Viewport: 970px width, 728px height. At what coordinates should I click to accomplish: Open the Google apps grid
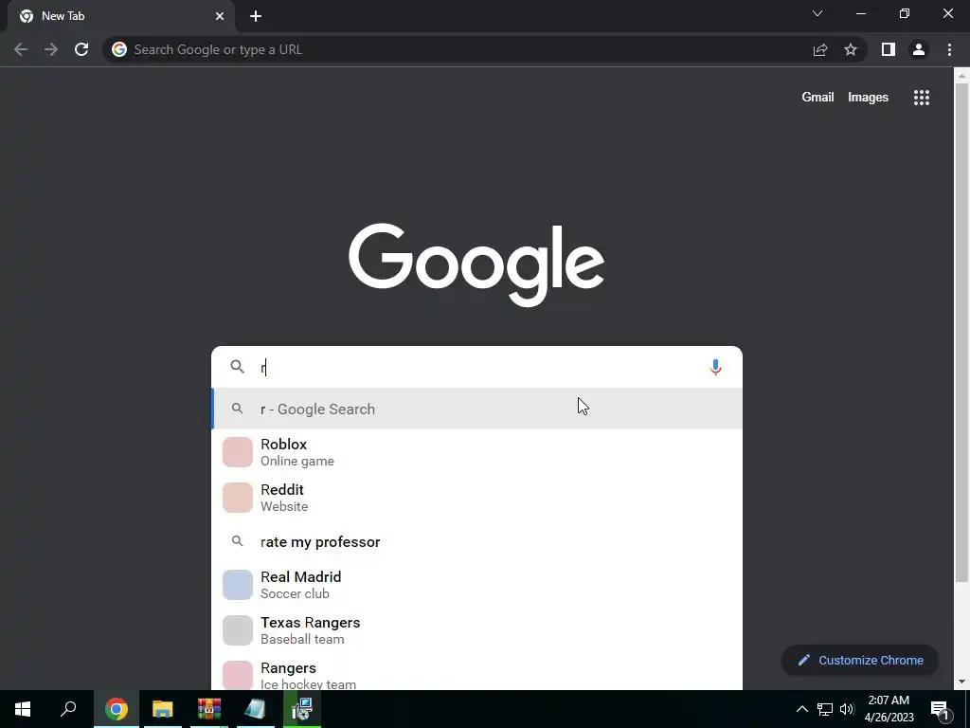tap(922, 98)
